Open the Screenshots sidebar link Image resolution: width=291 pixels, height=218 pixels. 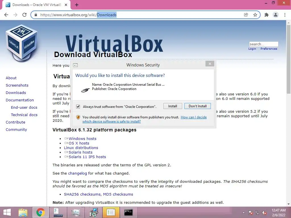[17, 85]
